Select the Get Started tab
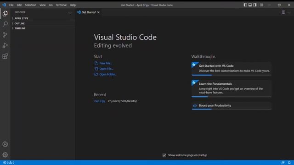This screenshot has width=294, height=165. point(89,12)
